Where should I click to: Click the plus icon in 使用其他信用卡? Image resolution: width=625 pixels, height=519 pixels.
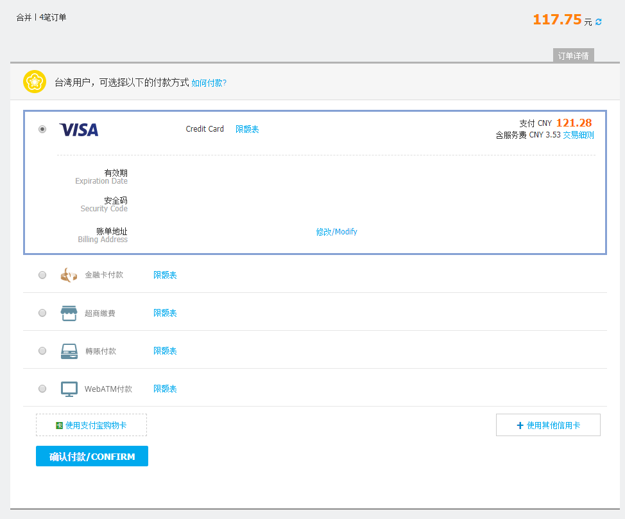(520, 426)
